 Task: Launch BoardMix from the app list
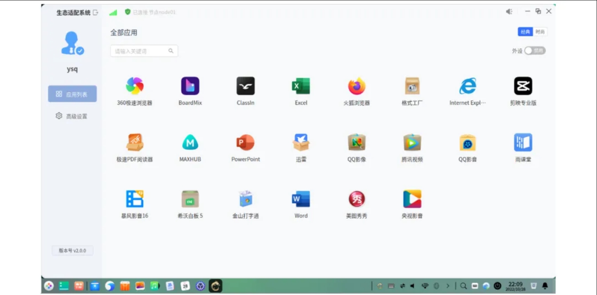(x=190, y=86)
